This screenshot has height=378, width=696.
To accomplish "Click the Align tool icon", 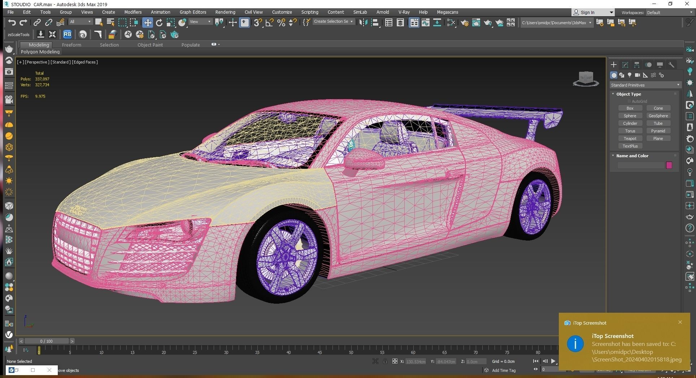I will tap(375, 22).
